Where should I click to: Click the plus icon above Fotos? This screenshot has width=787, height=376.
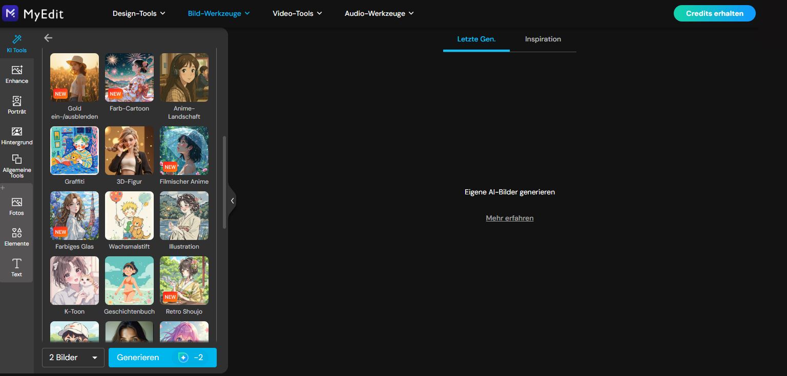[x=3, y=188]
